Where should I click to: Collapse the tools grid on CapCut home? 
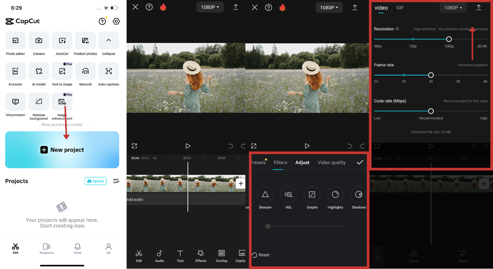click(109, 44)
